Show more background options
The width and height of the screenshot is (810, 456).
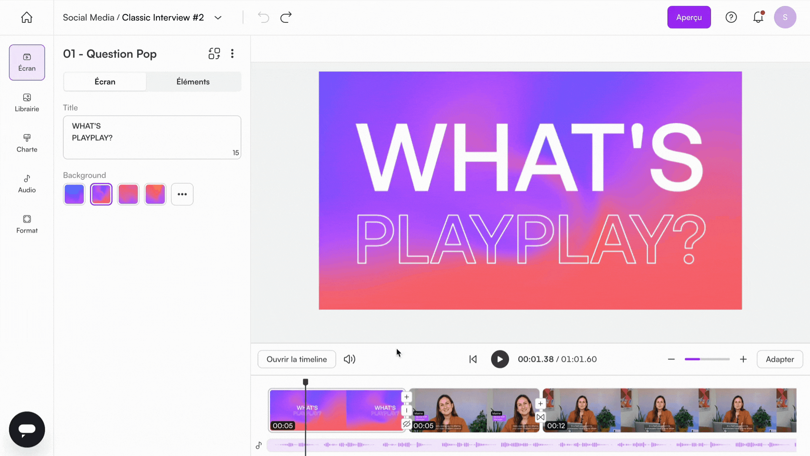coord(182,194)
